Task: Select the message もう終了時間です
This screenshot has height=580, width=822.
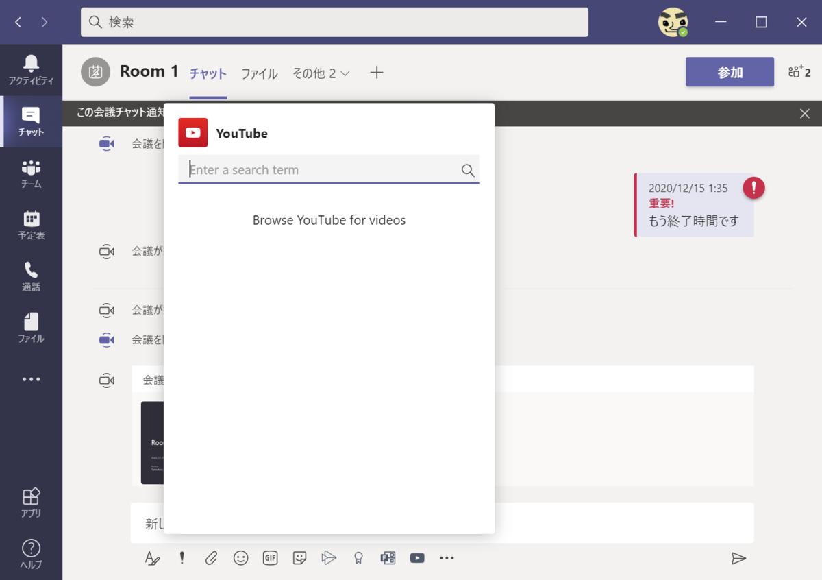Action: coord(694,221)
